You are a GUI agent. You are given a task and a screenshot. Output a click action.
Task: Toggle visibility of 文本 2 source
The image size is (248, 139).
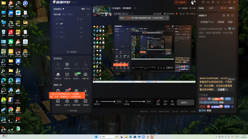pyautogui.click(x=81, y=28)
